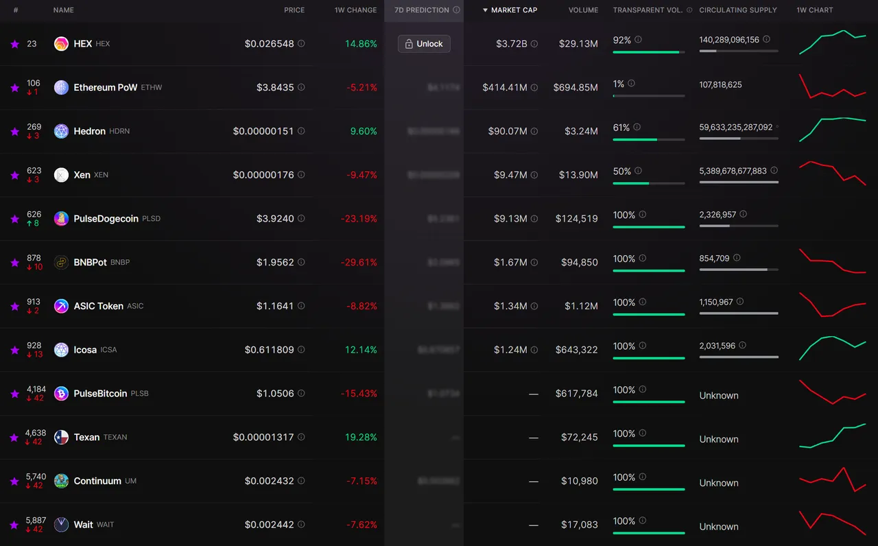This screenshot has width=878, height=546.
Task: Open the HEX 1W chart sparkline
Action: [x=833, y=42]
